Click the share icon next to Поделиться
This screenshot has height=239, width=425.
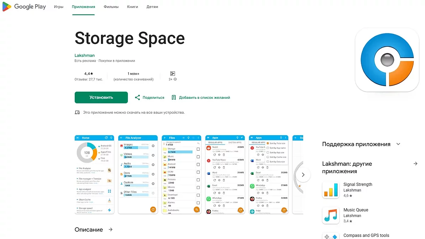coord(137,97)
